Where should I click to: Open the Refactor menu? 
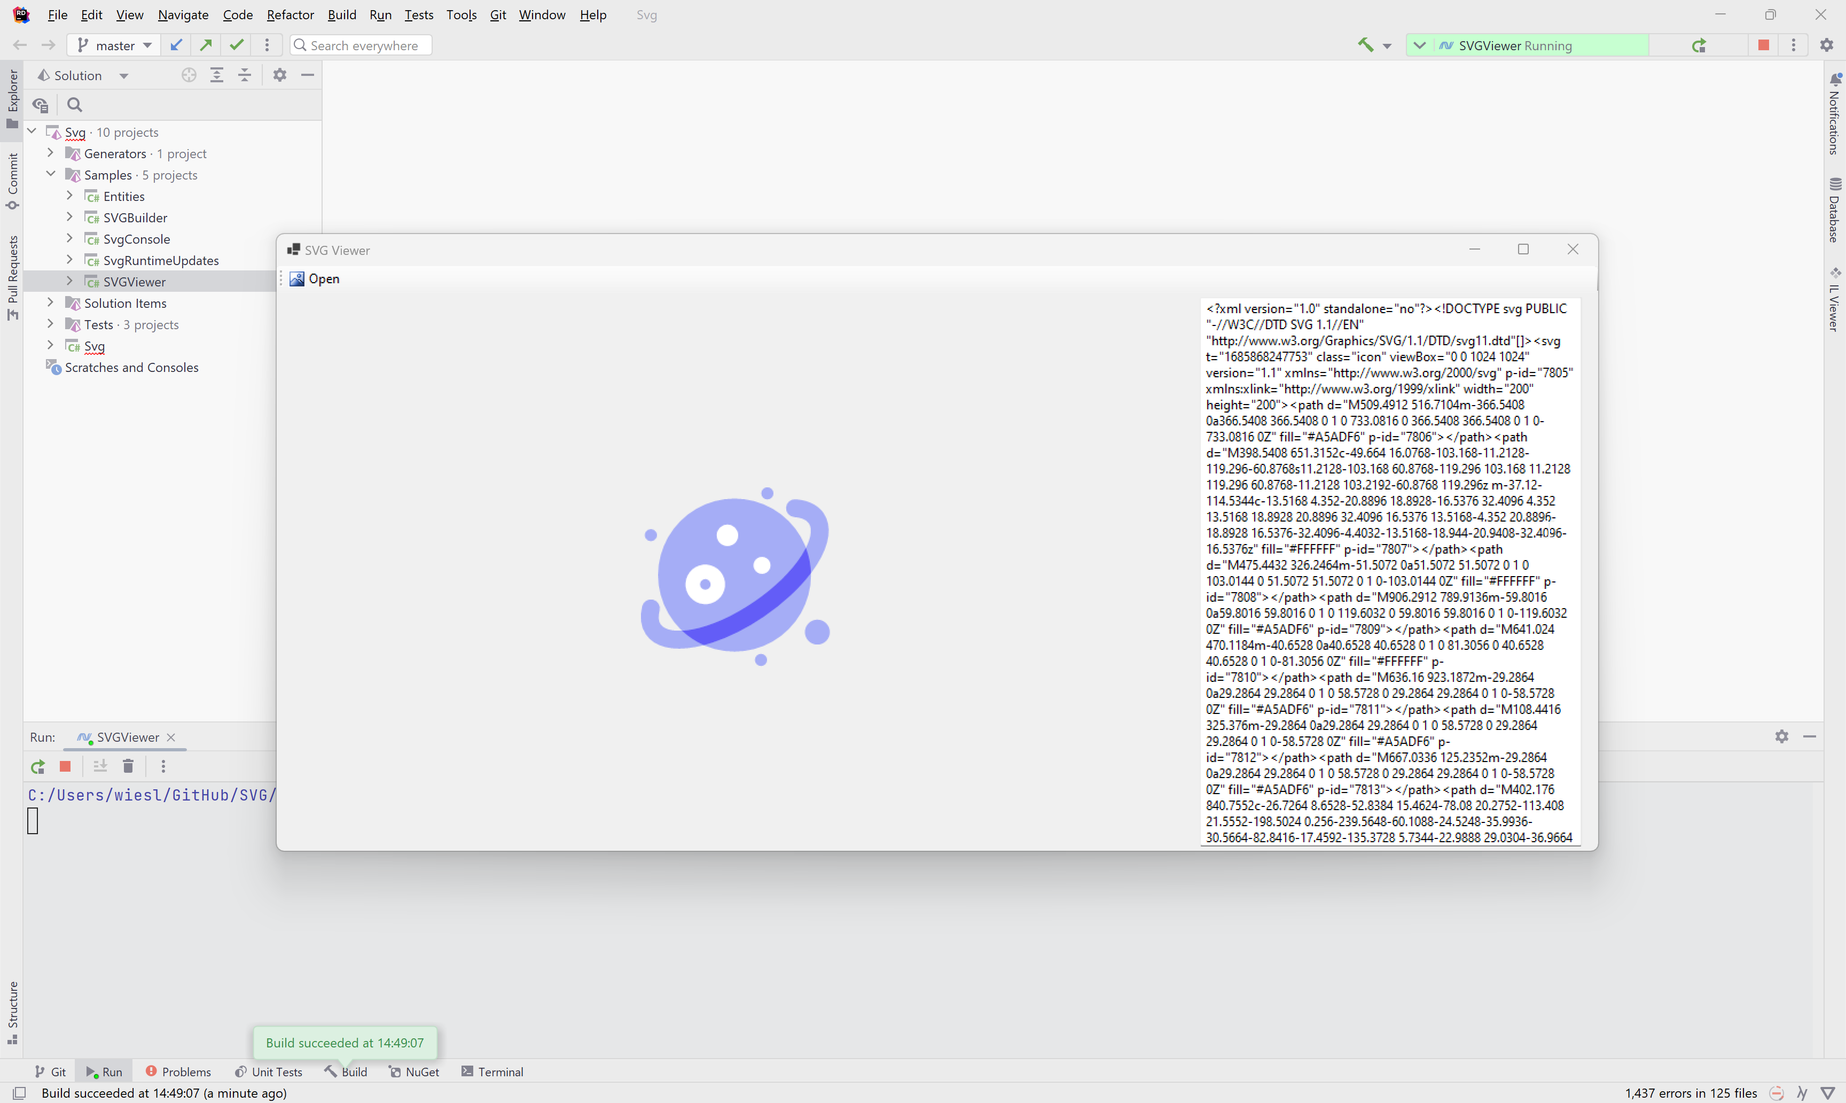(290, 15)
